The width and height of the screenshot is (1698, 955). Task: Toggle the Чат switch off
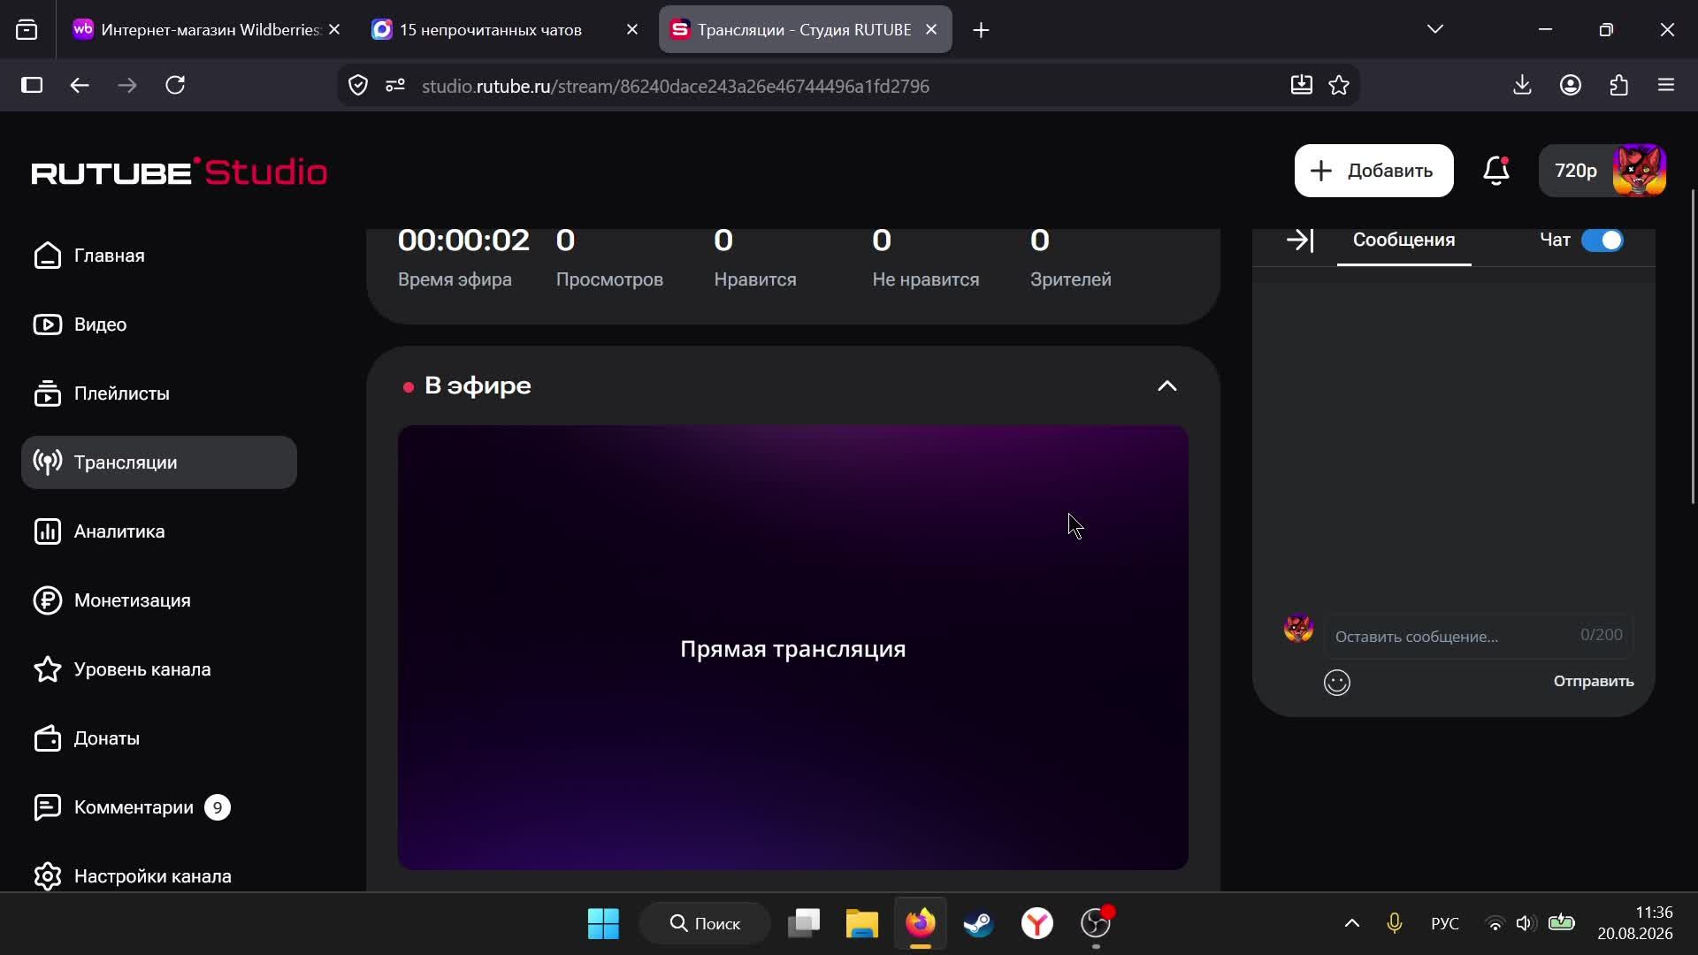[1602, 240]
